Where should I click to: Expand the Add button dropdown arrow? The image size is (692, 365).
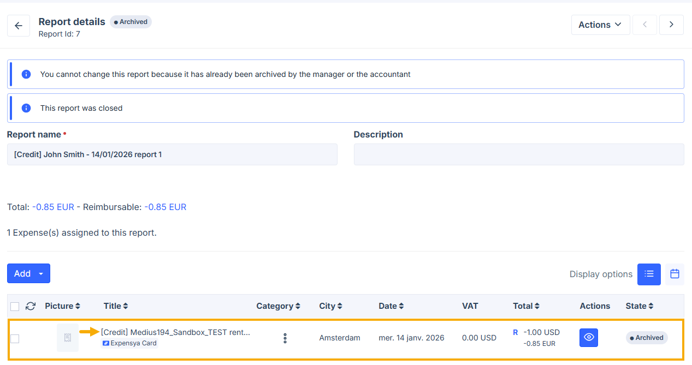pos(42,273)
